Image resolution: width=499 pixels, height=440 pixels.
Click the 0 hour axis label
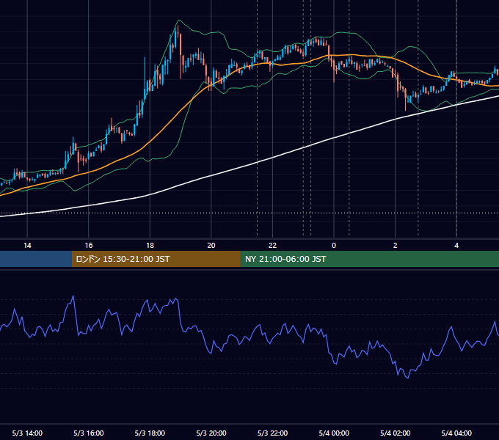pyautogui.click(x=334, y=246)
